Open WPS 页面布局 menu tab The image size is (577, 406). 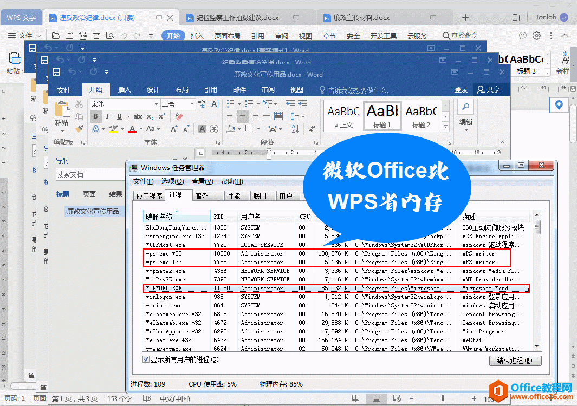click(228, 36)
